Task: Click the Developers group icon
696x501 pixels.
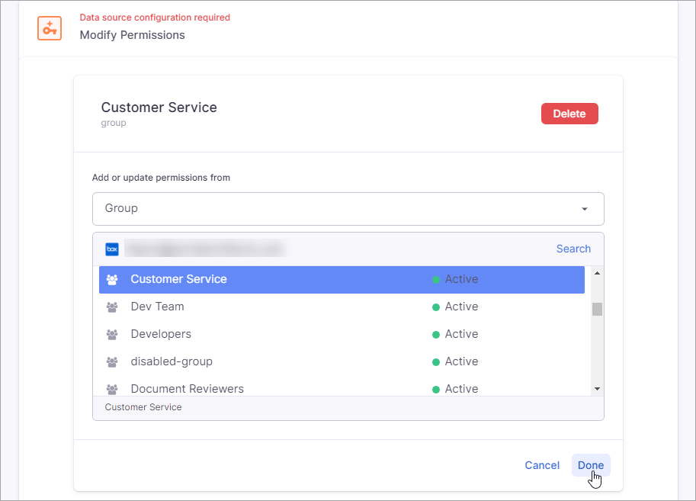Action: click(113, 335)
